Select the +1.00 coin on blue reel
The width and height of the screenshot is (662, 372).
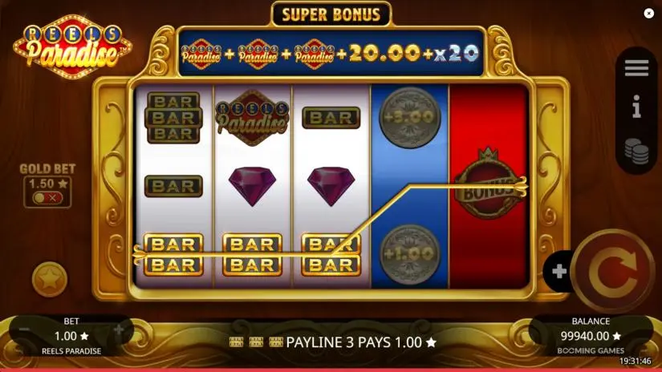coord(409,254)
